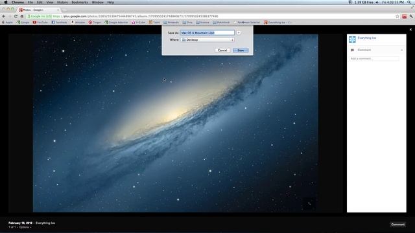The height and width of the screenshot is (233, 415).
Task: Open the Bookmarks menu
Action: (80, 2)
